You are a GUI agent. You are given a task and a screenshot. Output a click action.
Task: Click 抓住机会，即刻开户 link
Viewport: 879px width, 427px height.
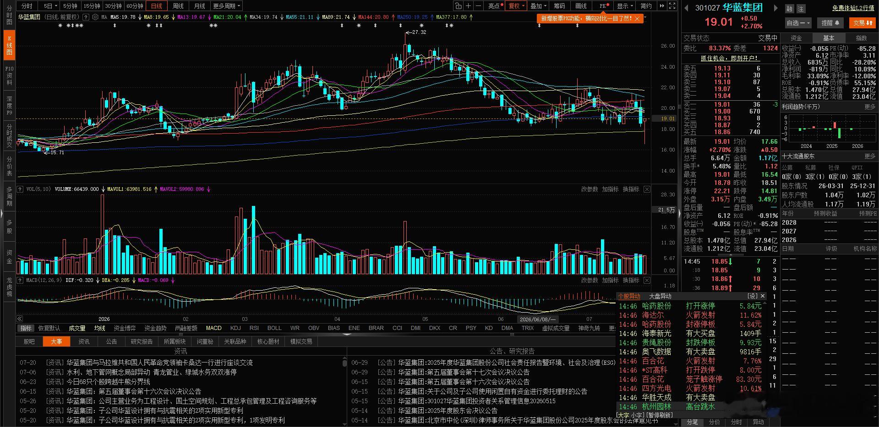coord(730,58)
